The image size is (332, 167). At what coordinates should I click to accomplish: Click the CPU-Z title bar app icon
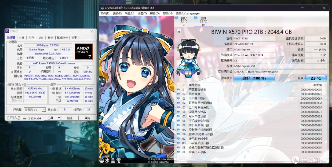[x=7, y=31]
